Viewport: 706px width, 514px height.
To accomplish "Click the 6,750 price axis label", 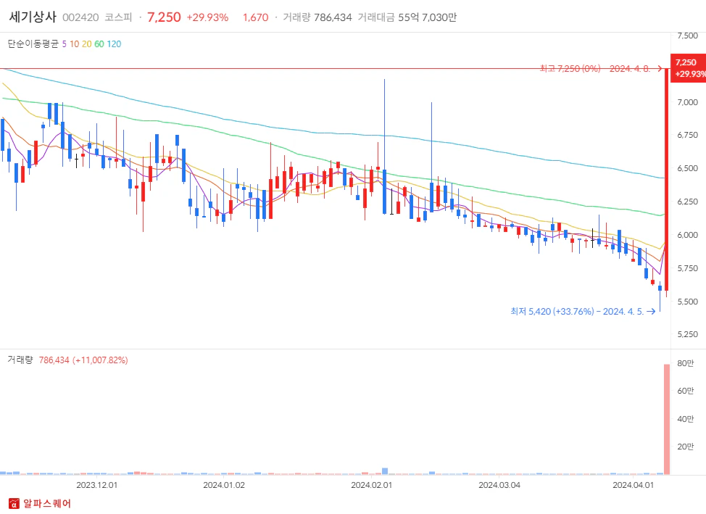I will coord(688,135).
